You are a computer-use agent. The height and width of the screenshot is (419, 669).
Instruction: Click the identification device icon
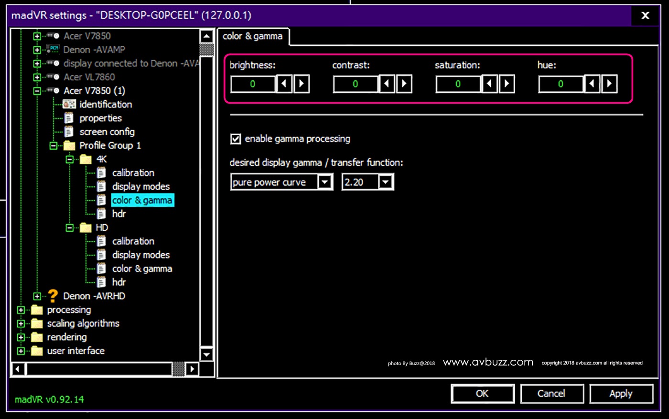click(x=69, y=104)
